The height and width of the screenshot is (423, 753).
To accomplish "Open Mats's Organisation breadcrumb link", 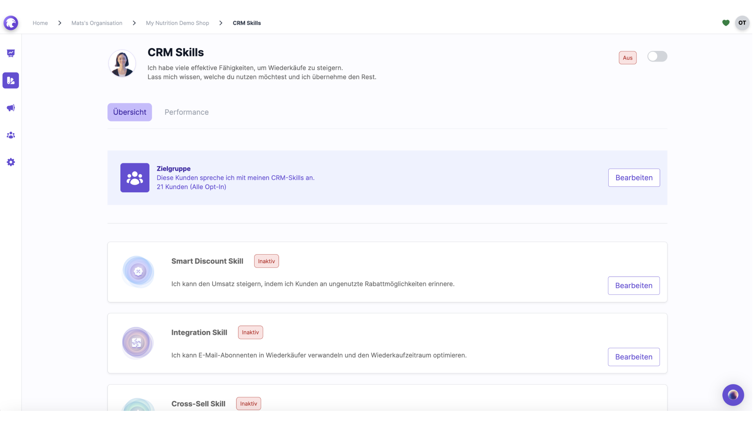I will (x=97, y=23).
